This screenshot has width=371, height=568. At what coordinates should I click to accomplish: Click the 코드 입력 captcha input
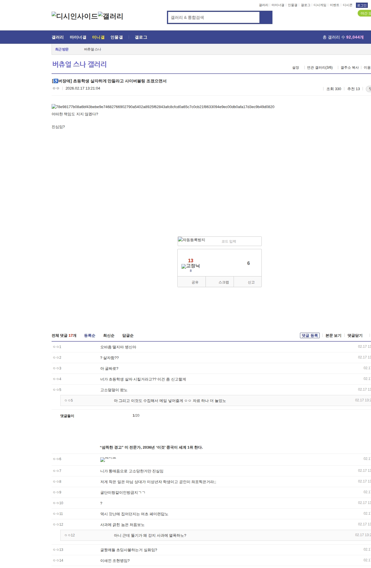pos(240,241)
